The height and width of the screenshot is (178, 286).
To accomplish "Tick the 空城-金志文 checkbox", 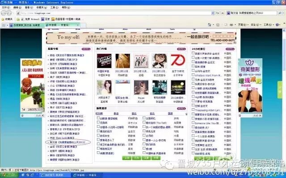I will [193, 105].
